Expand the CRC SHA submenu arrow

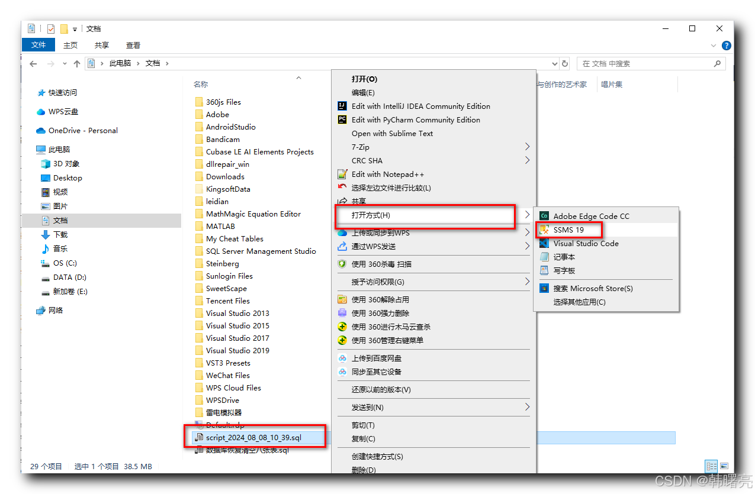tap(527, 160)
